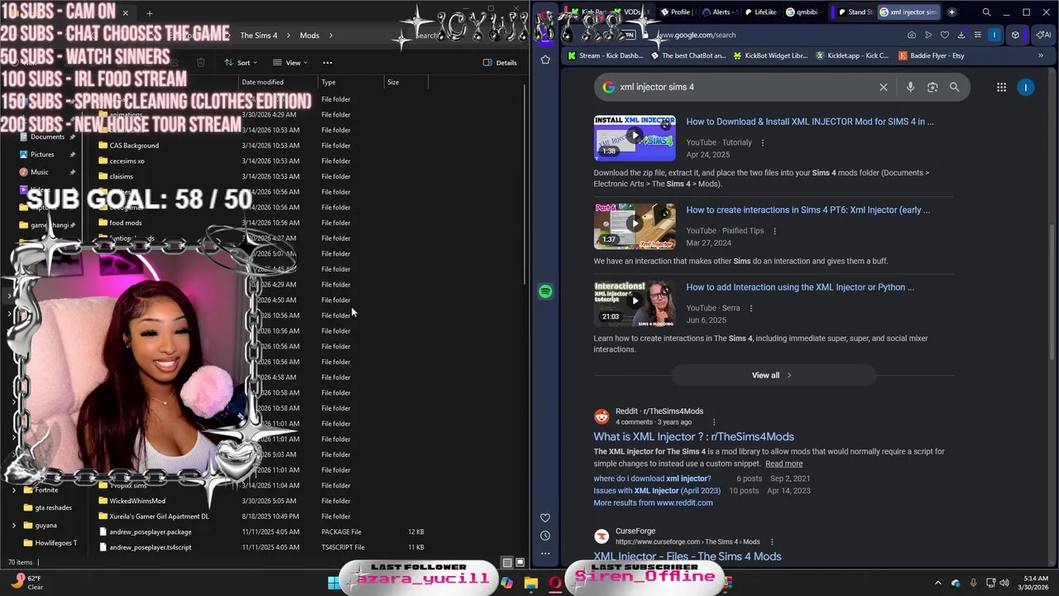Expand the breadcrumb chevron after Mods
The height and width of the screenshot is (596, 1059).
[x=331, y=36]
